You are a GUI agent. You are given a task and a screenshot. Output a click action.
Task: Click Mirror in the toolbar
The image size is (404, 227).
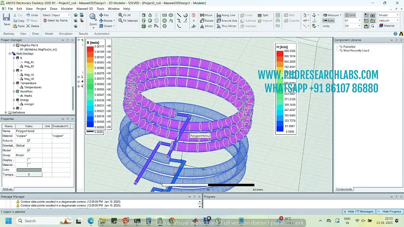(x=206, y=26)
